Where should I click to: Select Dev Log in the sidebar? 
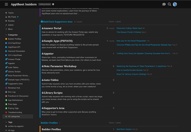tap(12, 92)
